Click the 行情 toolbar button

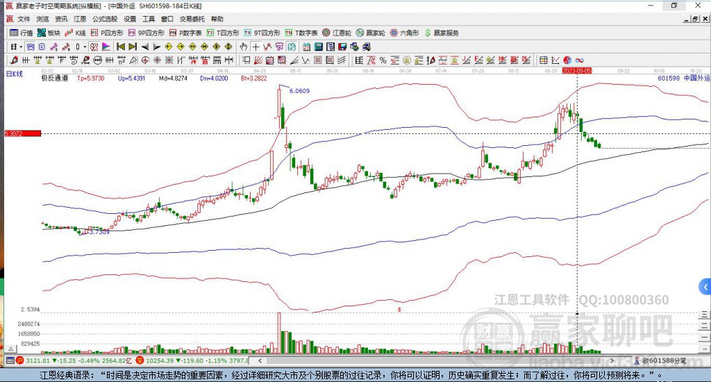click(22, 33)
